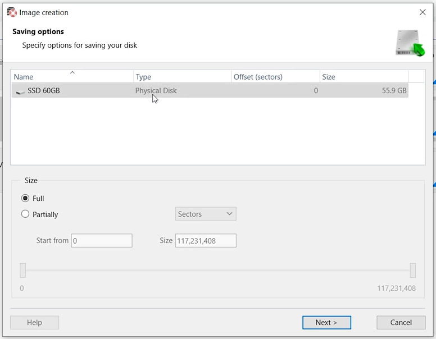Click the Physical Disk type cell
436x339 pixels.
click(x=156, y=90)
